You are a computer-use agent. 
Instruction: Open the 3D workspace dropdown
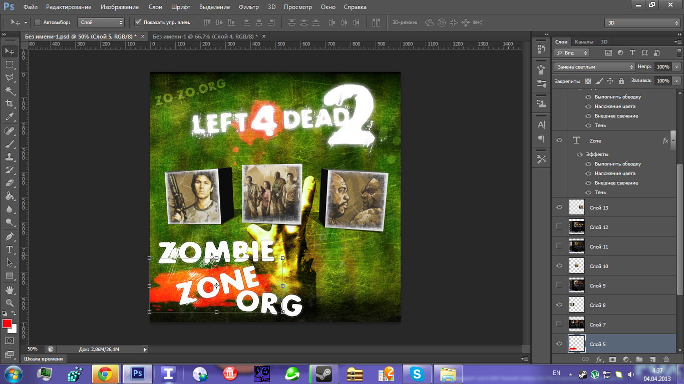tap(642, 22)
